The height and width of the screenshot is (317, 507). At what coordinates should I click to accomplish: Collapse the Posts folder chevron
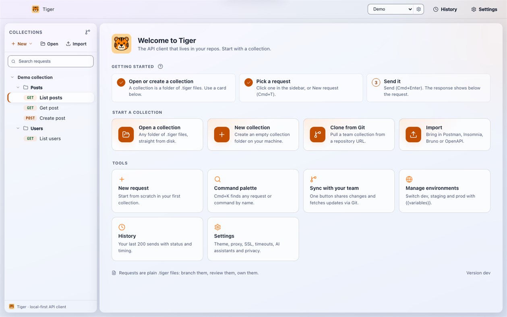pos(18,87)
